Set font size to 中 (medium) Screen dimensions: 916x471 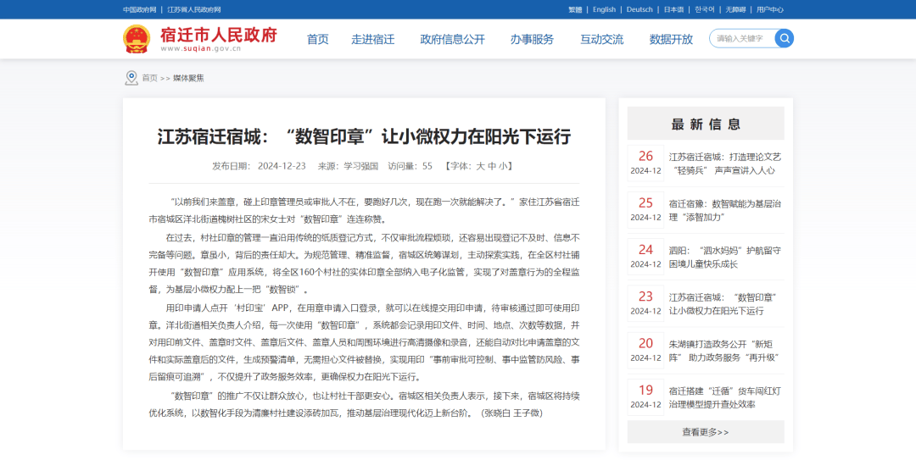point(492,166)
